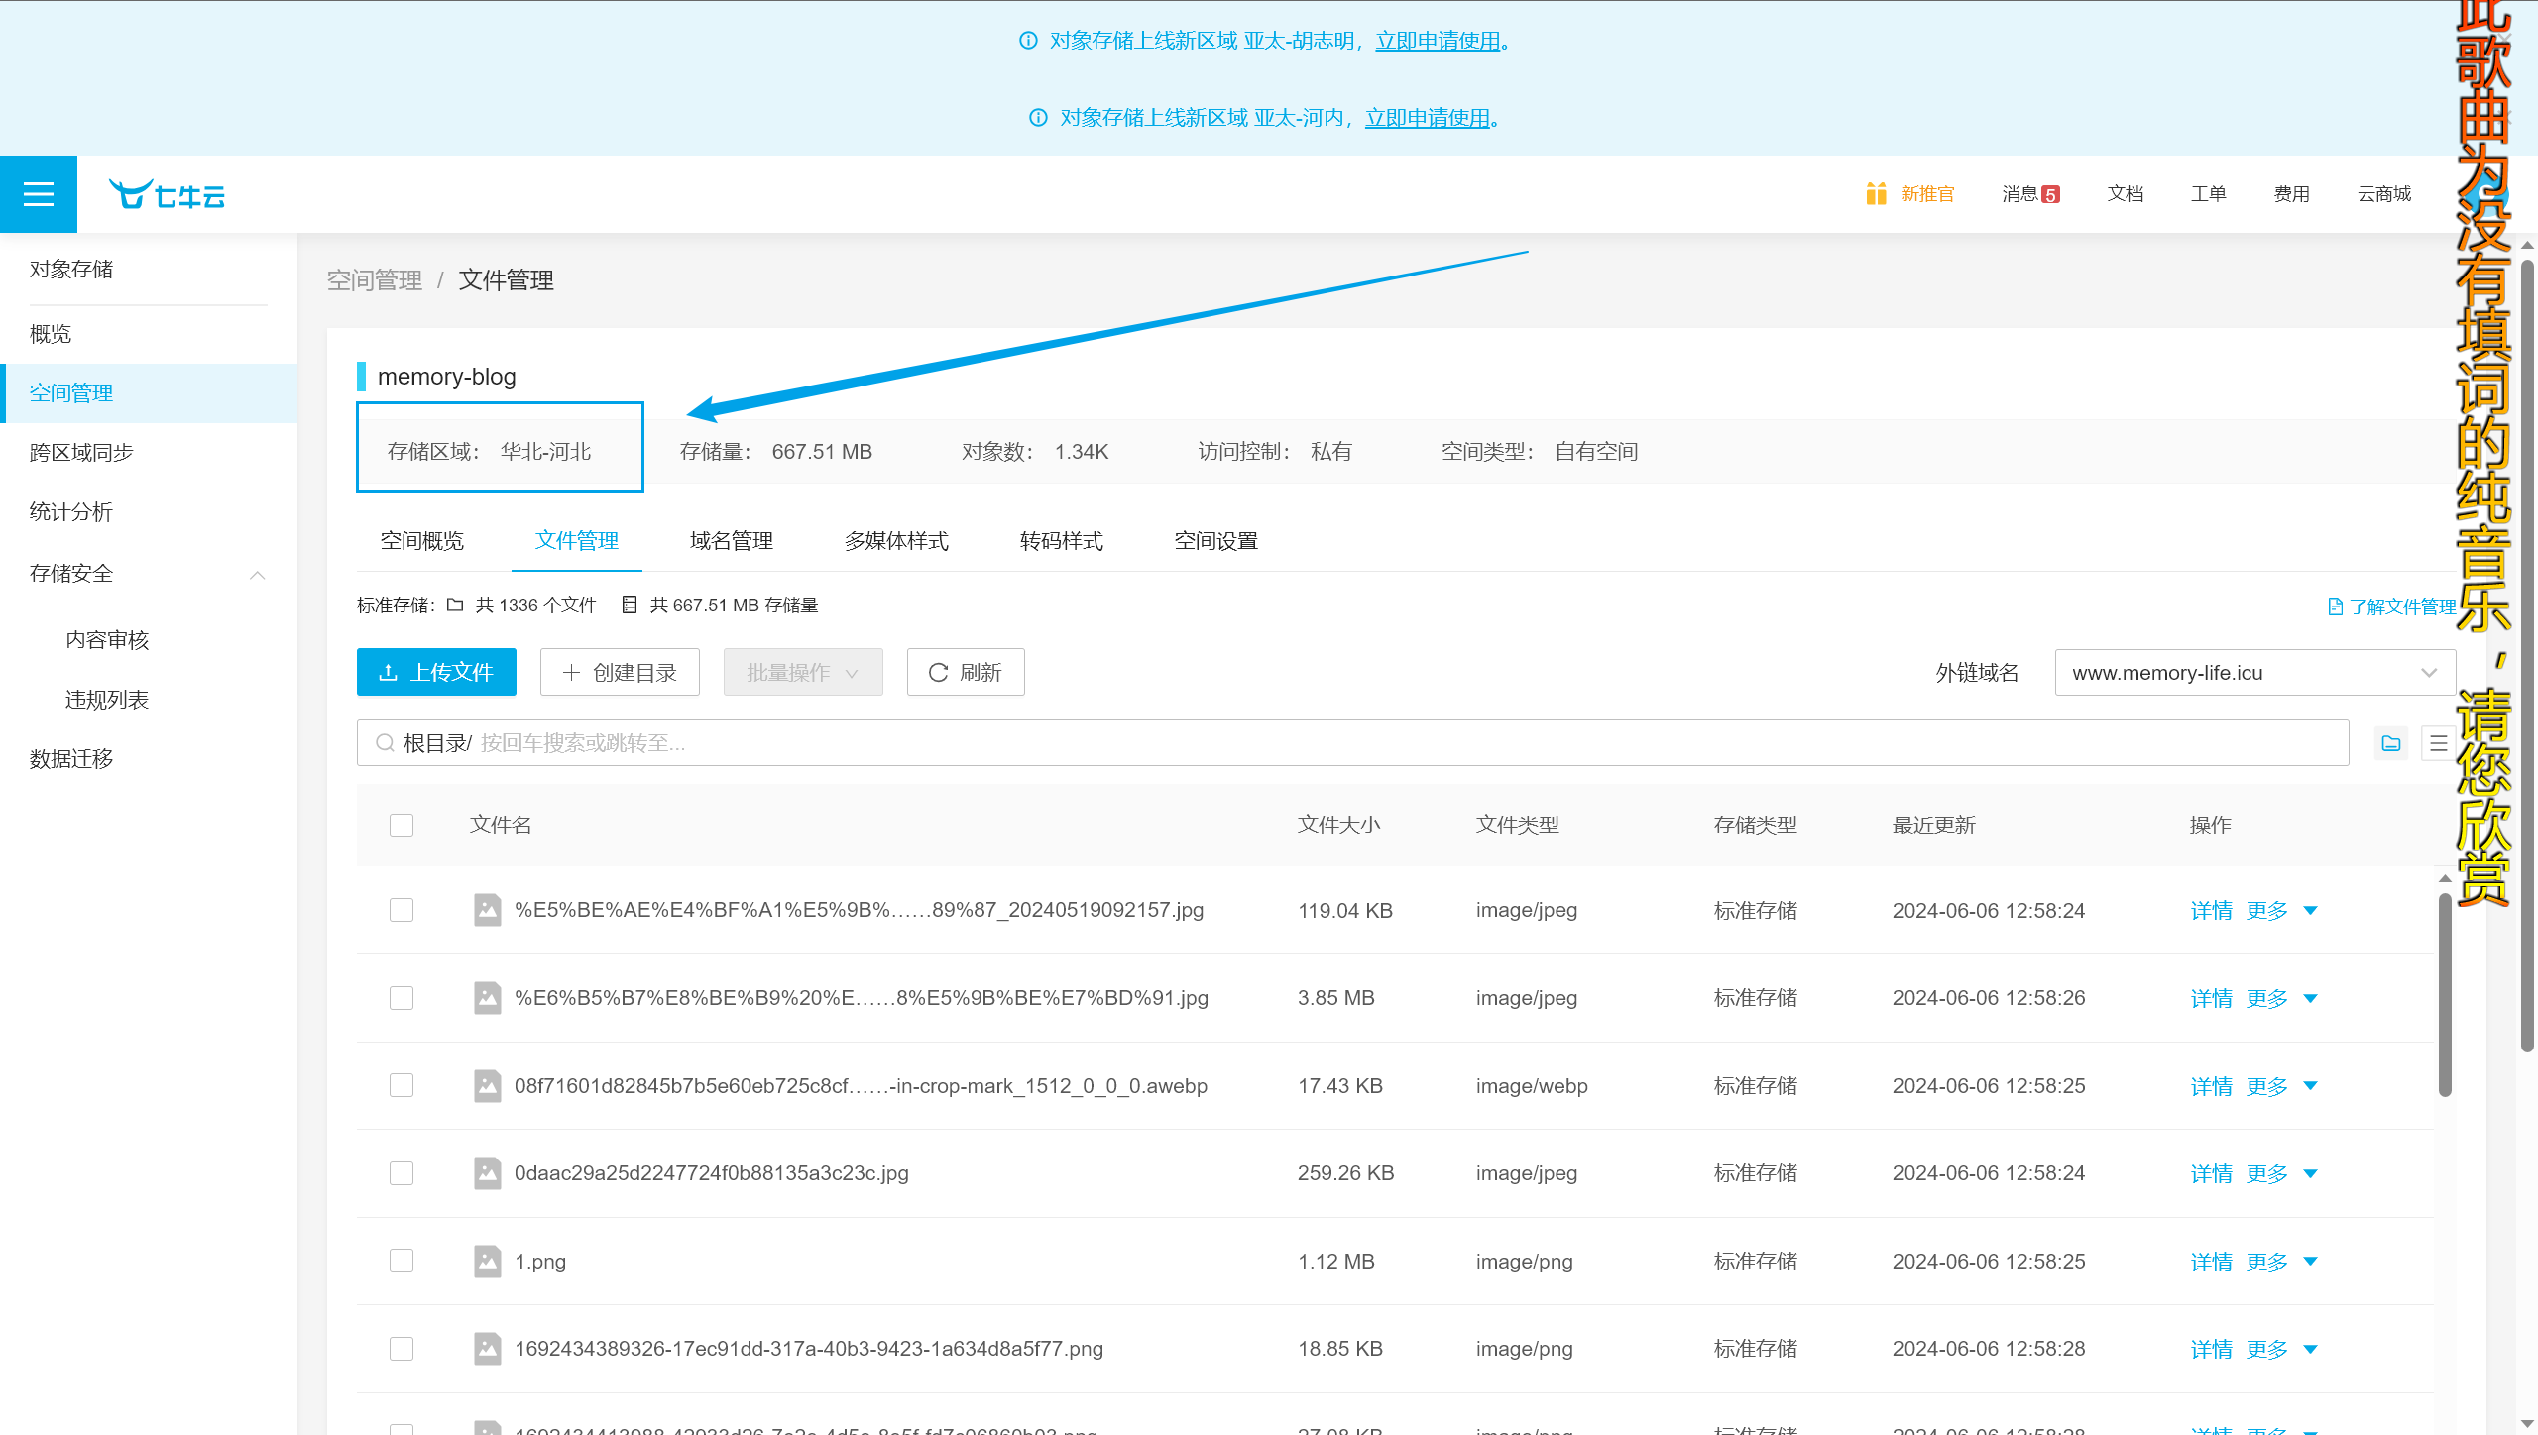Image resolution: width=2538 pixels, height=1435 pixels.
Task: Click info icon of 亚太-胡志明 announcement
Action: [1028, 41]
